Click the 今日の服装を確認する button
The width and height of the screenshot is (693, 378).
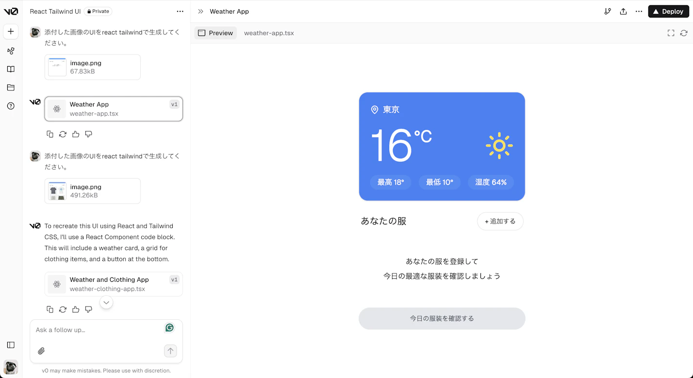tap(442, 319)
